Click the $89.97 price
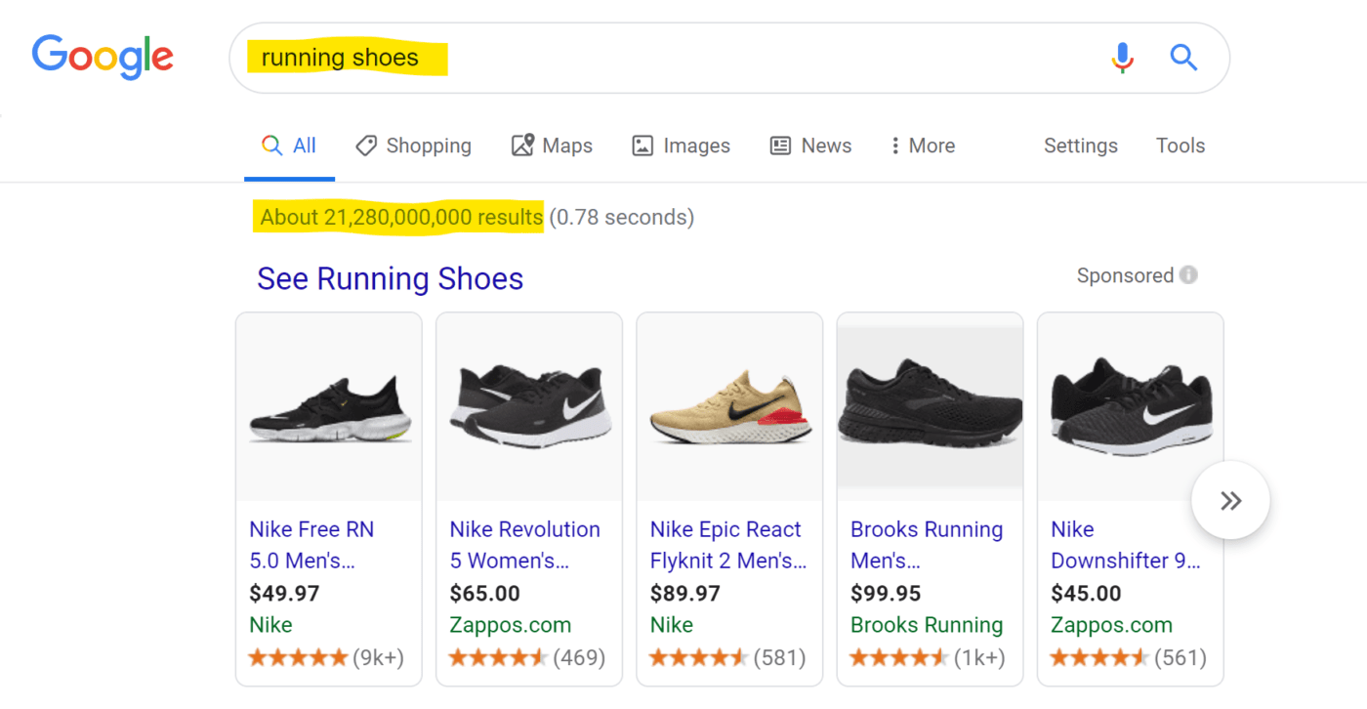Screen dimensions: 1367x709 (684, 594)
